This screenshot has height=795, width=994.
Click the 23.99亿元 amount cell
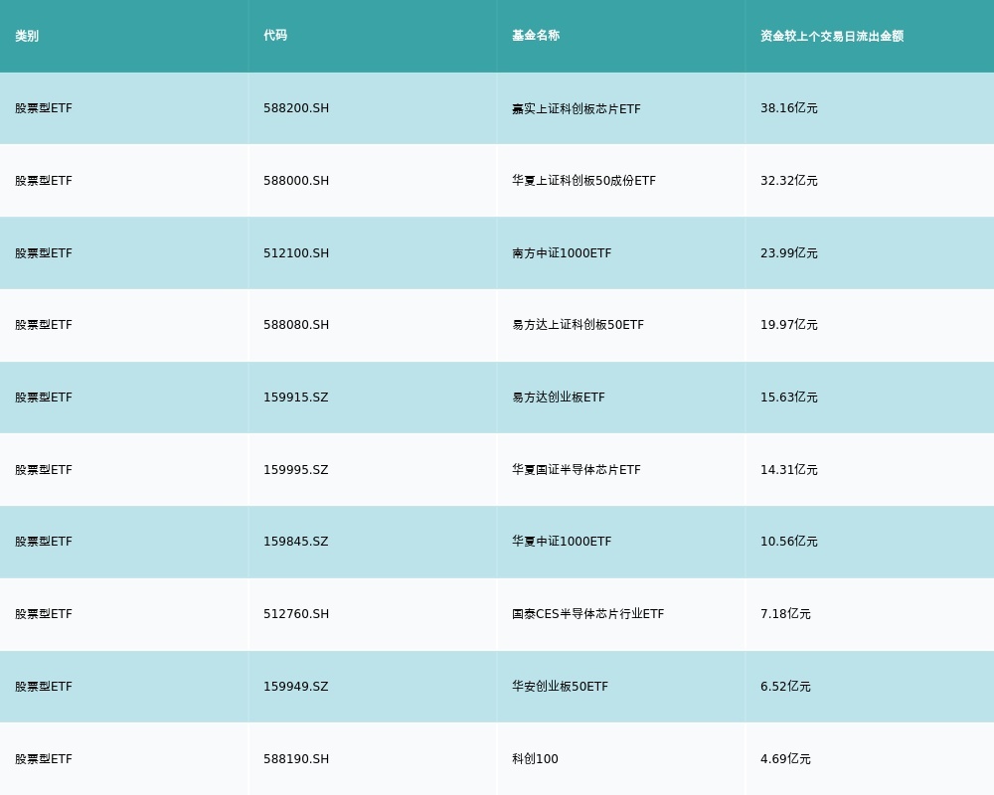[789, 253]
